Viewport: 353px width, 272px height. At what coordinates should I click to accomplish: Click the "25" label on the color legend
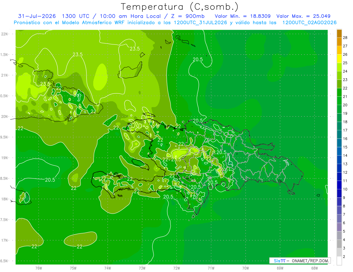pos(345,62)
